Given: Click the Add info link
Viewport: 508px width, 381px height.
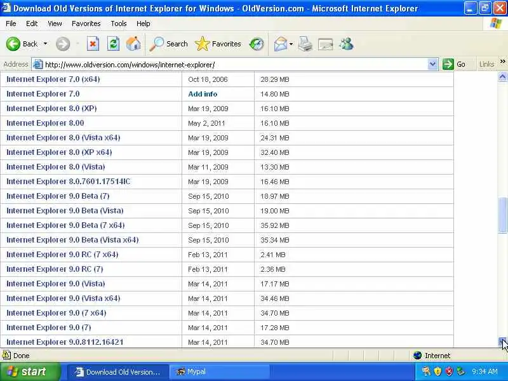Looking at the screenshot, I should click(203, 94).
